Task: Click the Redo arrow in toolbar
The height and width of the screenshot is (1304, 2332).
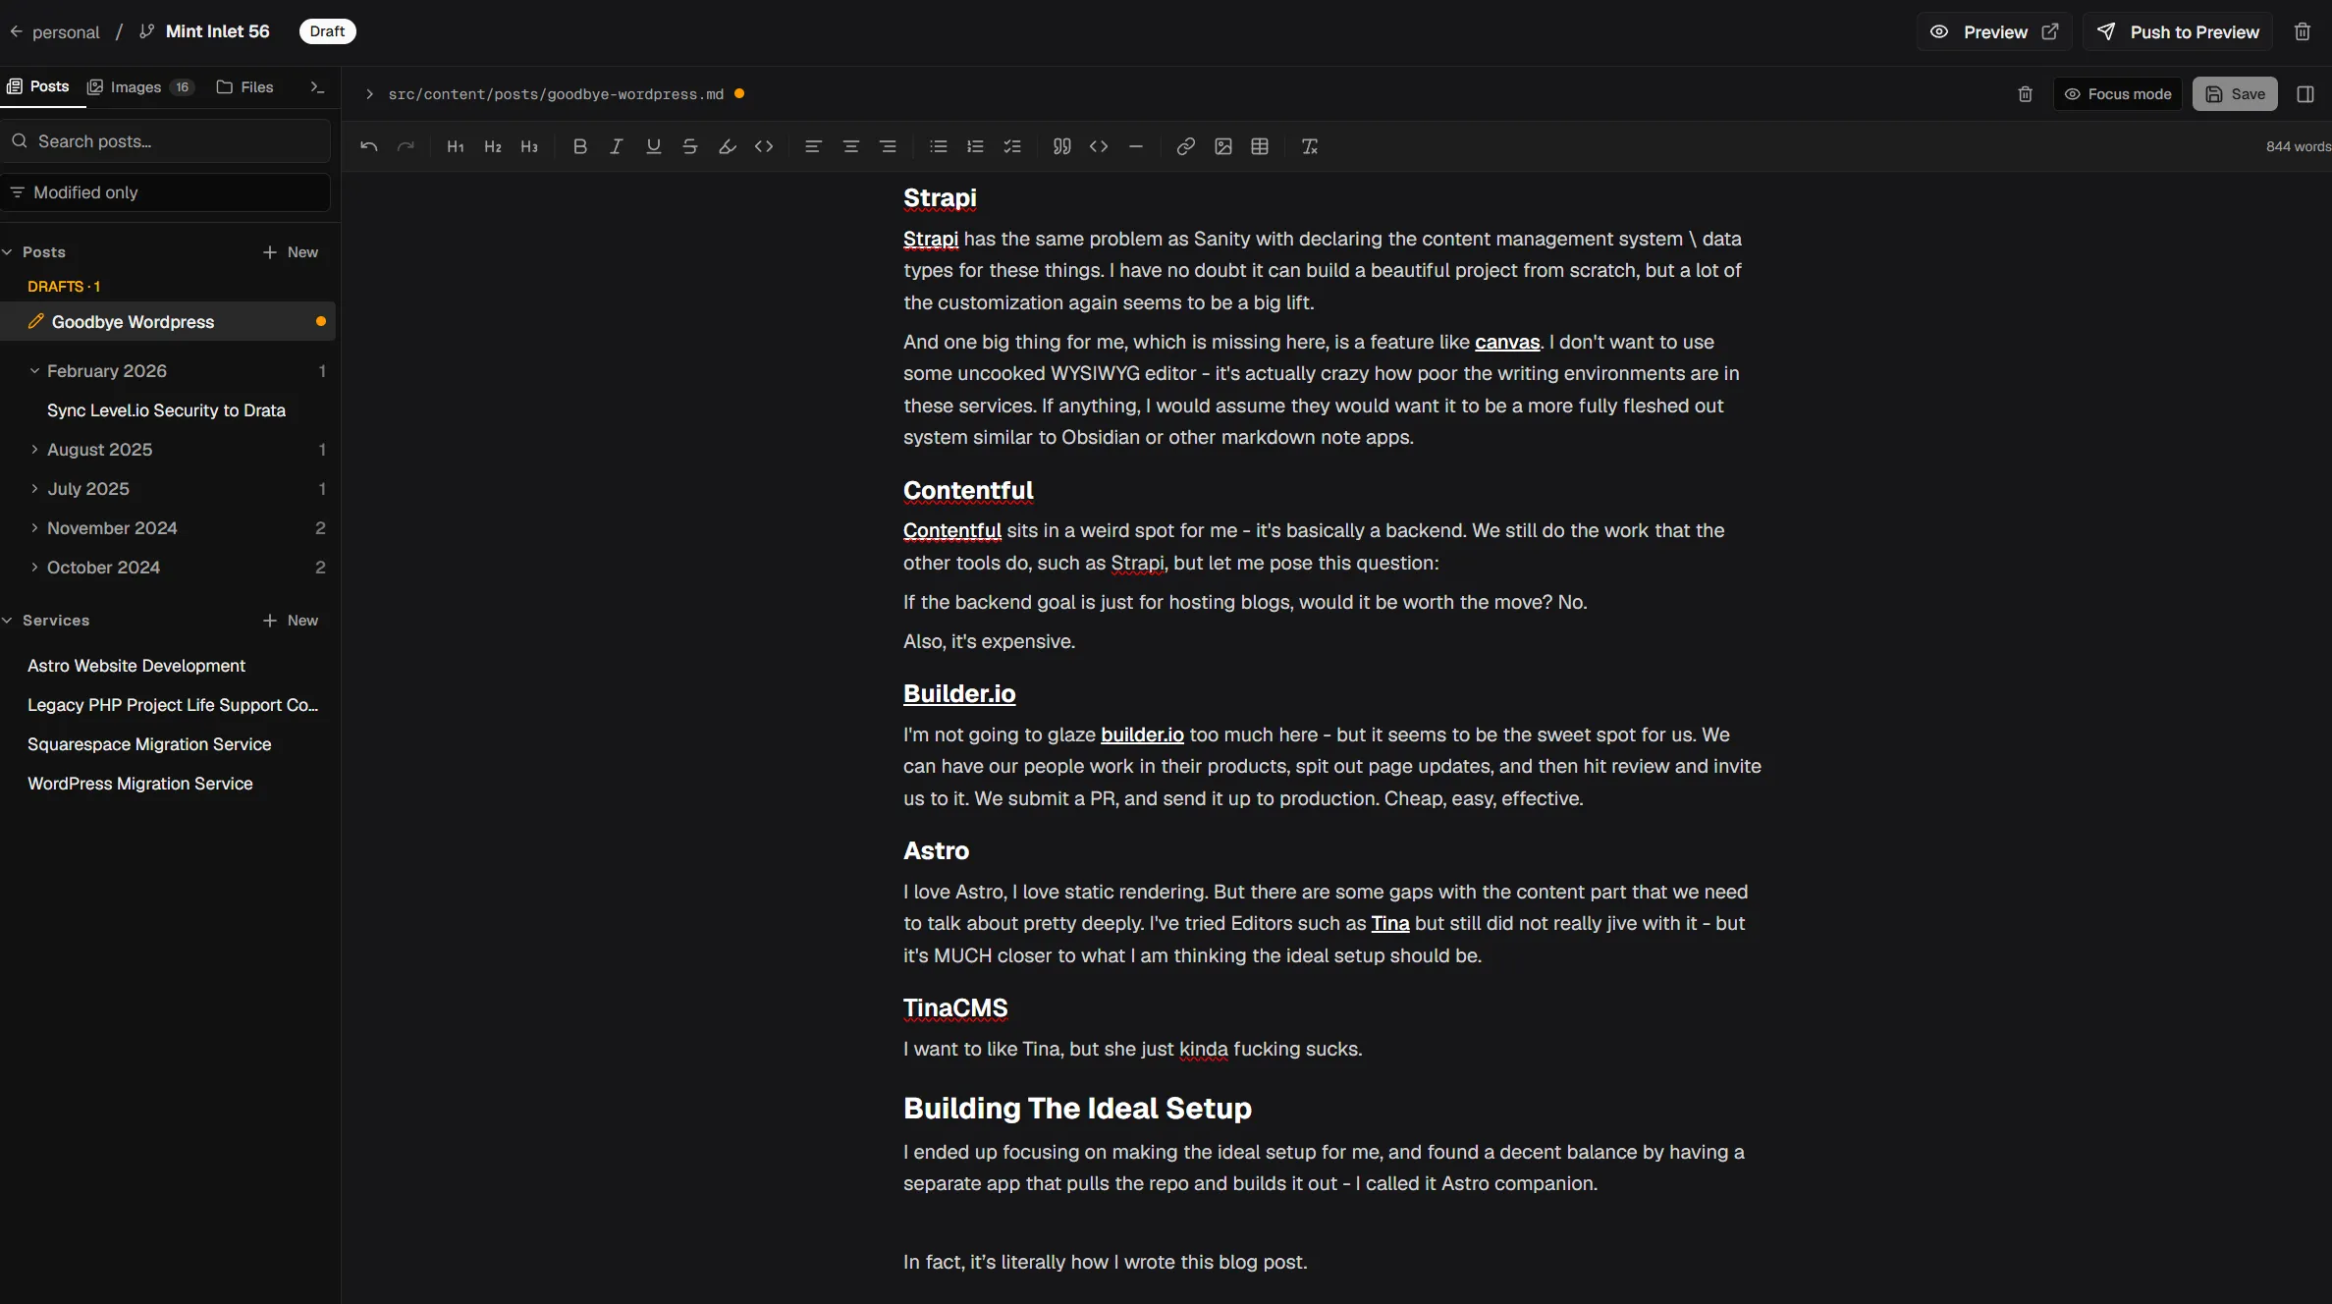Action: [x=406, y=146]
